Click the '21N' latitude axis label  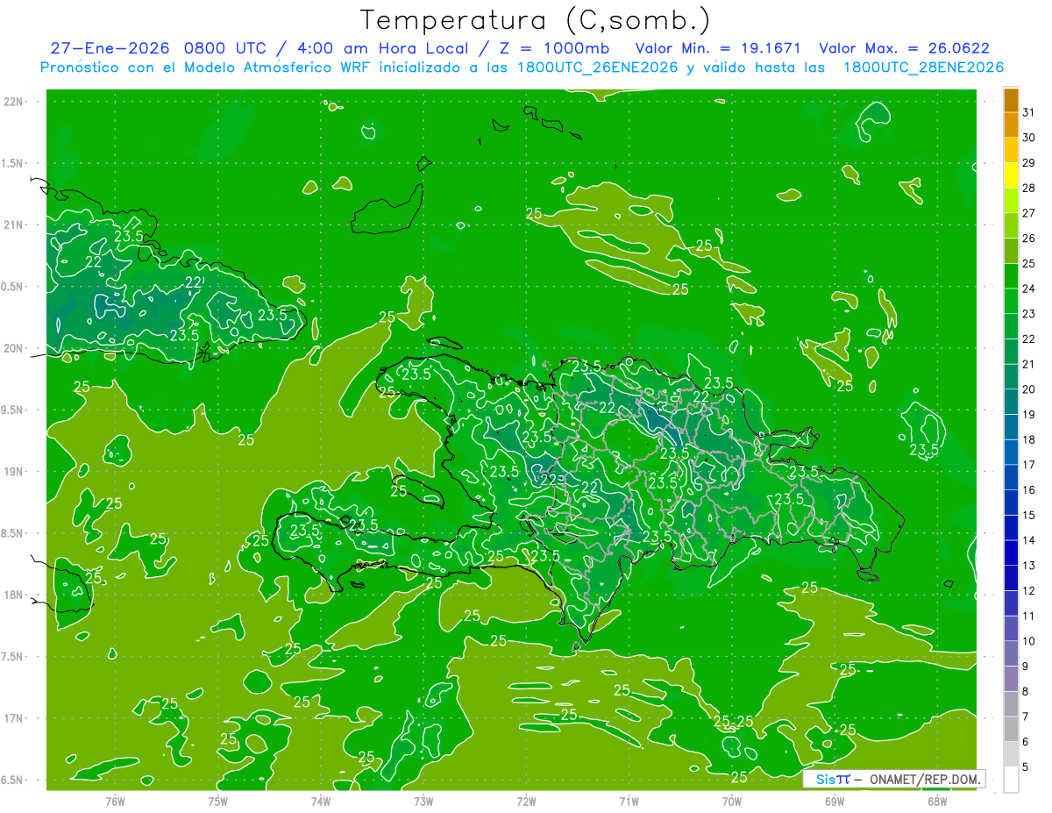14,225
